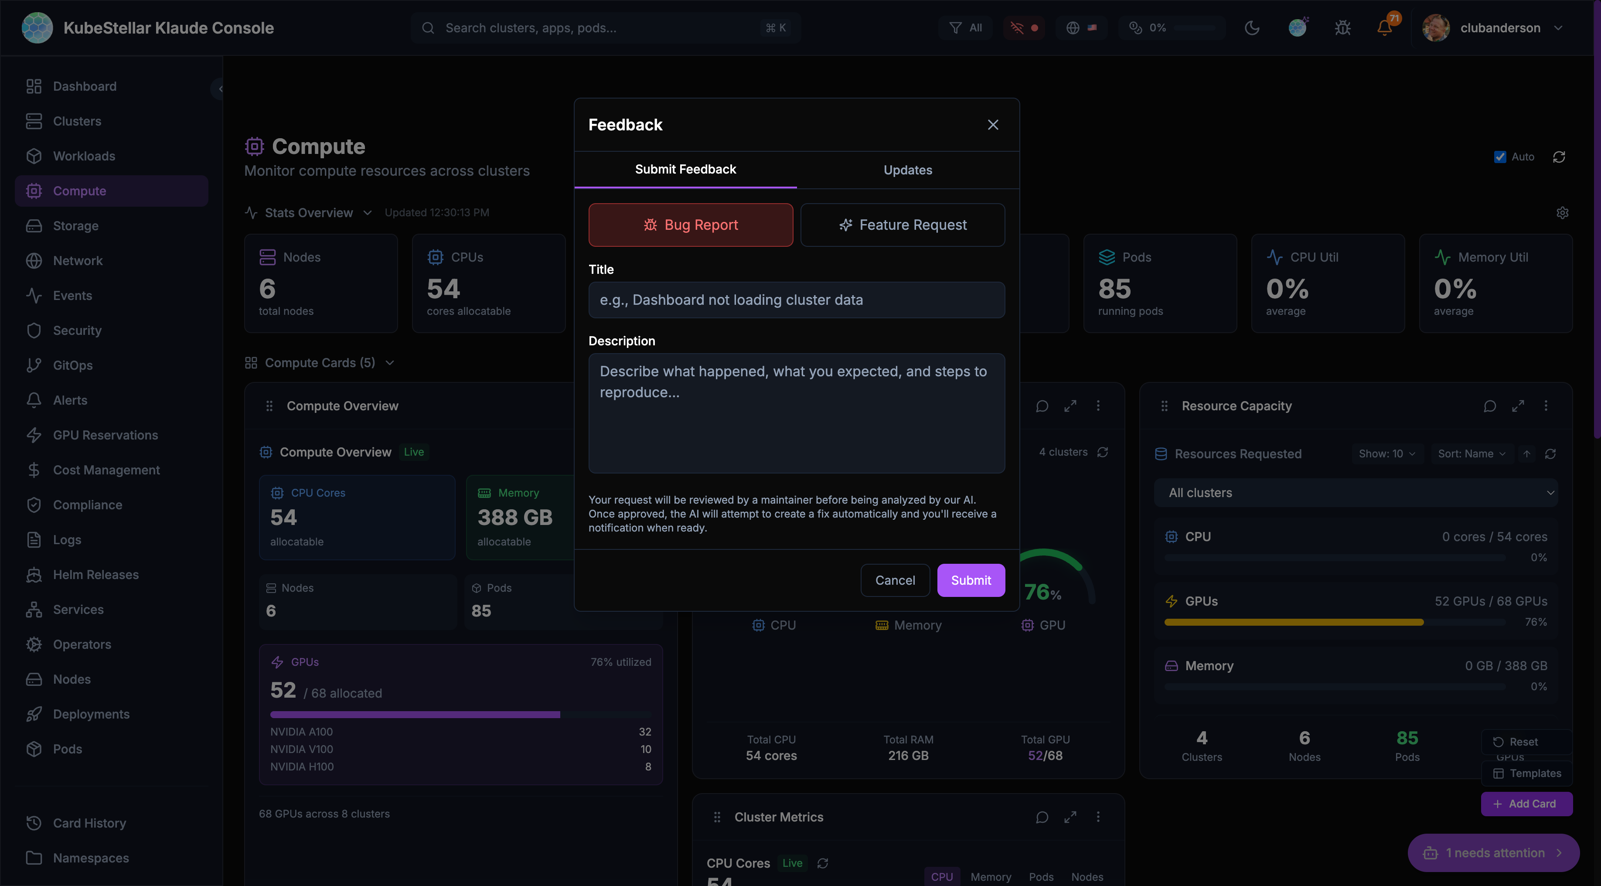Open chat icon on Cluster Metrics card
Image resolution: width=1601 pixels, height=886 pixels.
pyautogui.click(x=1042, y=817)
